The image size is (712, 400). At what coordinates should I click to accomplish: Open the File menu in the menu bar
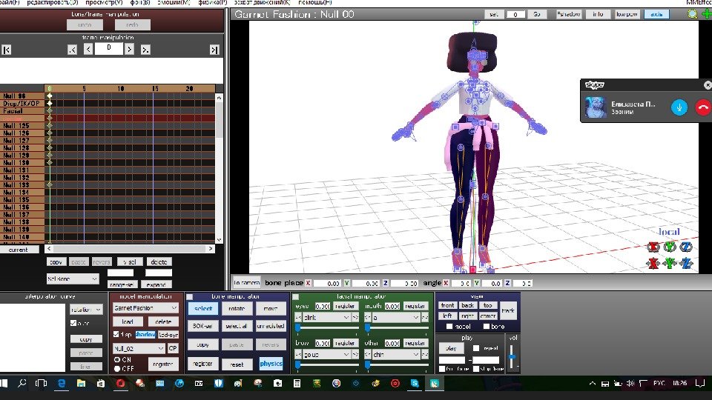(x=10, y=2)
